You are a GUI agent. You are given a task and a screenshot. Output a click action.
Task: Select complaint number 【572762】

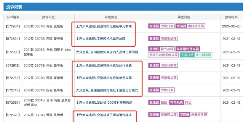[13, 78]
